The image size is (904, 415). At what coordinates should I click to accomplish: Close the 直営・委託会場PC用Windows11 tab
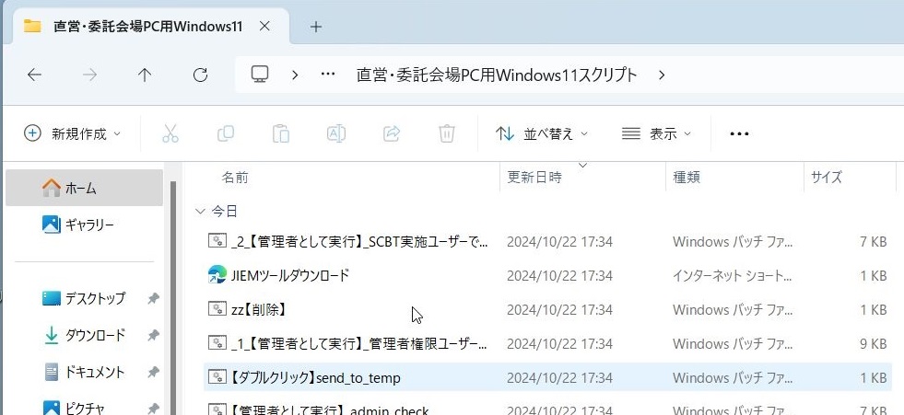tap(264, 27)
